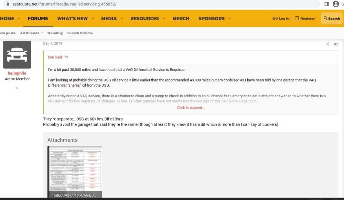The height and width of the screenshot is (200, 344).
Task: Open SPONSORS menu item
Action: pos(212,19)
